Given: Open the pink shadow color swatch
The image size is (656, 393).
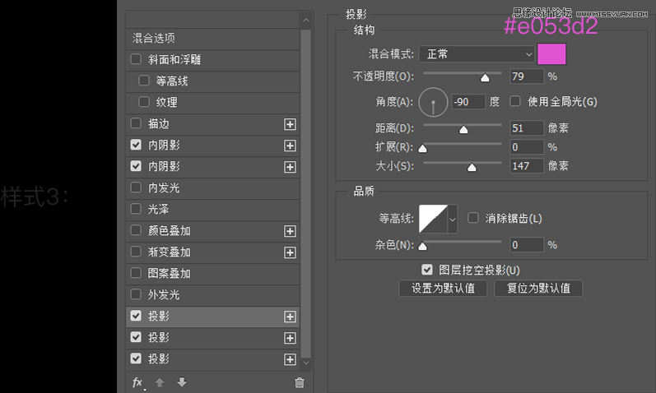Looking at the screenshot, I should click(555, 54).
